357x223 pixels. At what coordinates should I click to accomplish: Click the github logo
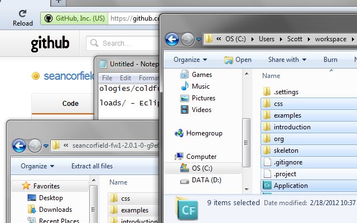[x=50, y=43]
